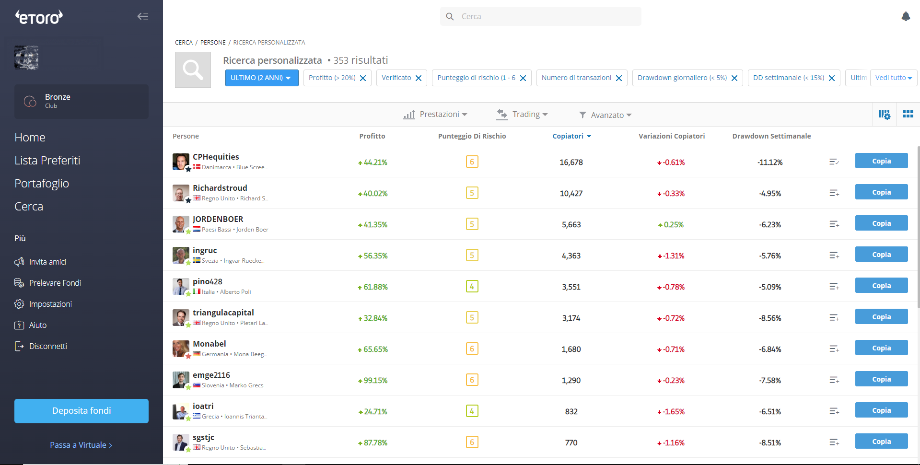Remove the Profitto filter with X
Image resolution: width=920 pixels, height=465 pixels.
[363, 78]
